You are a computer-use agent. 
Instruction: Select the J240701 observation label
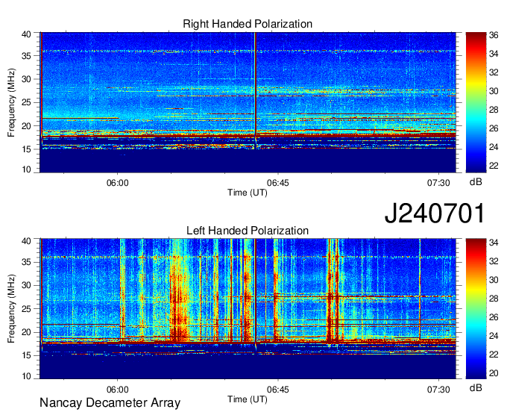pos(435,213)
